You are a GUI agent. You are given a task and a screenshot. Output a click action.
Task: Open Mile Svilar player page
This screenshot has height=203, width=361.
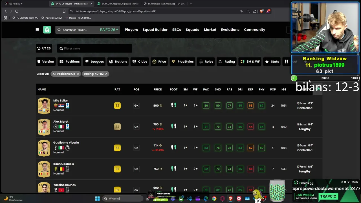click(61, 100)
